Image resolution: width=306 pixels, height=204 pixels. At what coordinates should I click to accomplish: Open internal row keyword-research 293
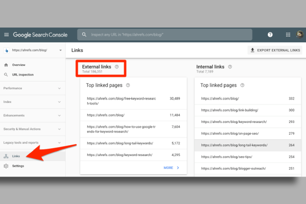[248, 122]
